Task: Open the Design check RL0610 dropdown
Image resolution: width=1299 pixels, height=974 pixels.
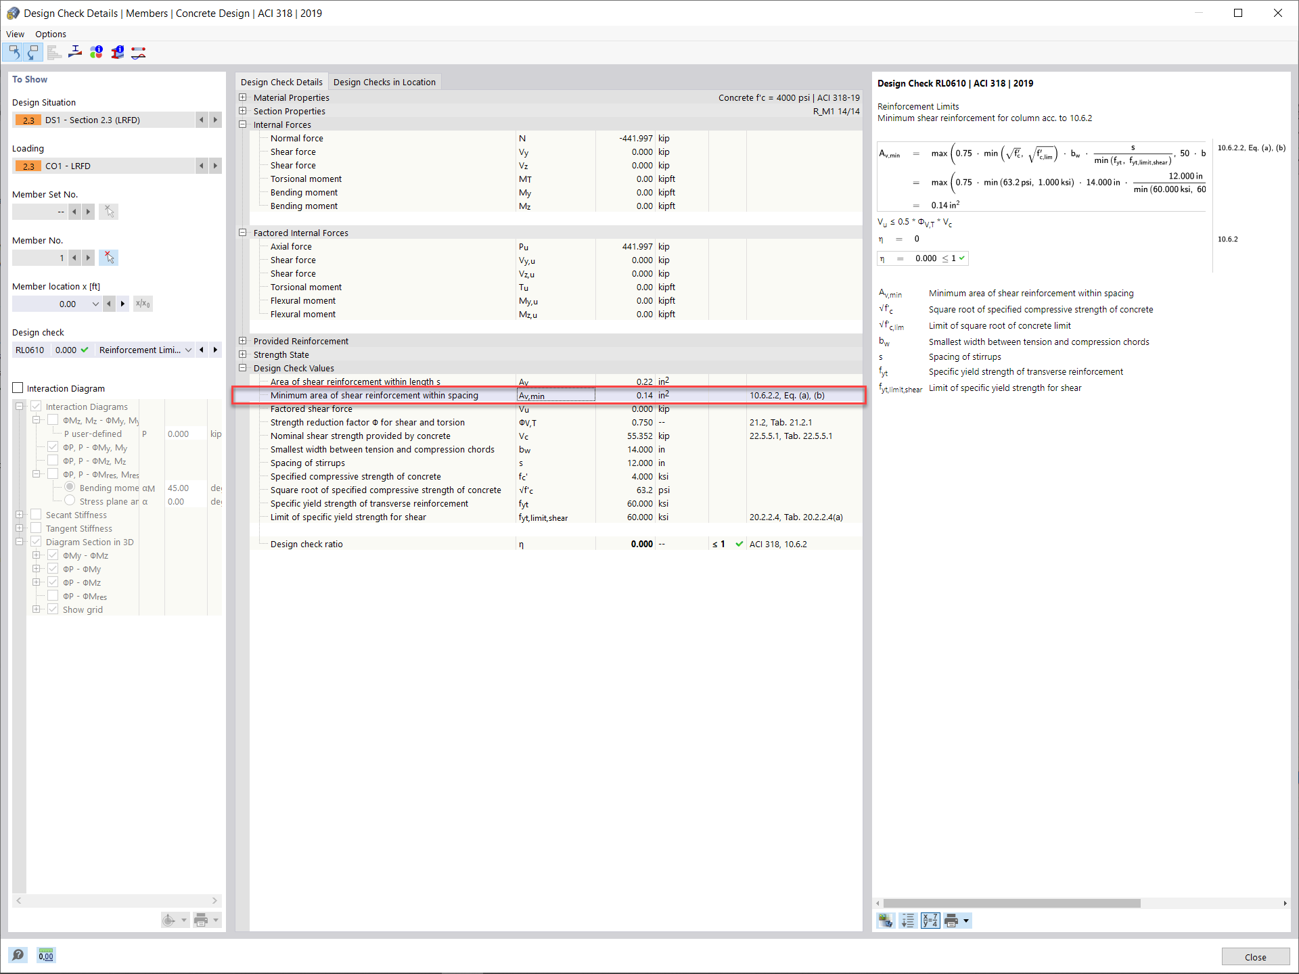Action: (x=188, y=350)
